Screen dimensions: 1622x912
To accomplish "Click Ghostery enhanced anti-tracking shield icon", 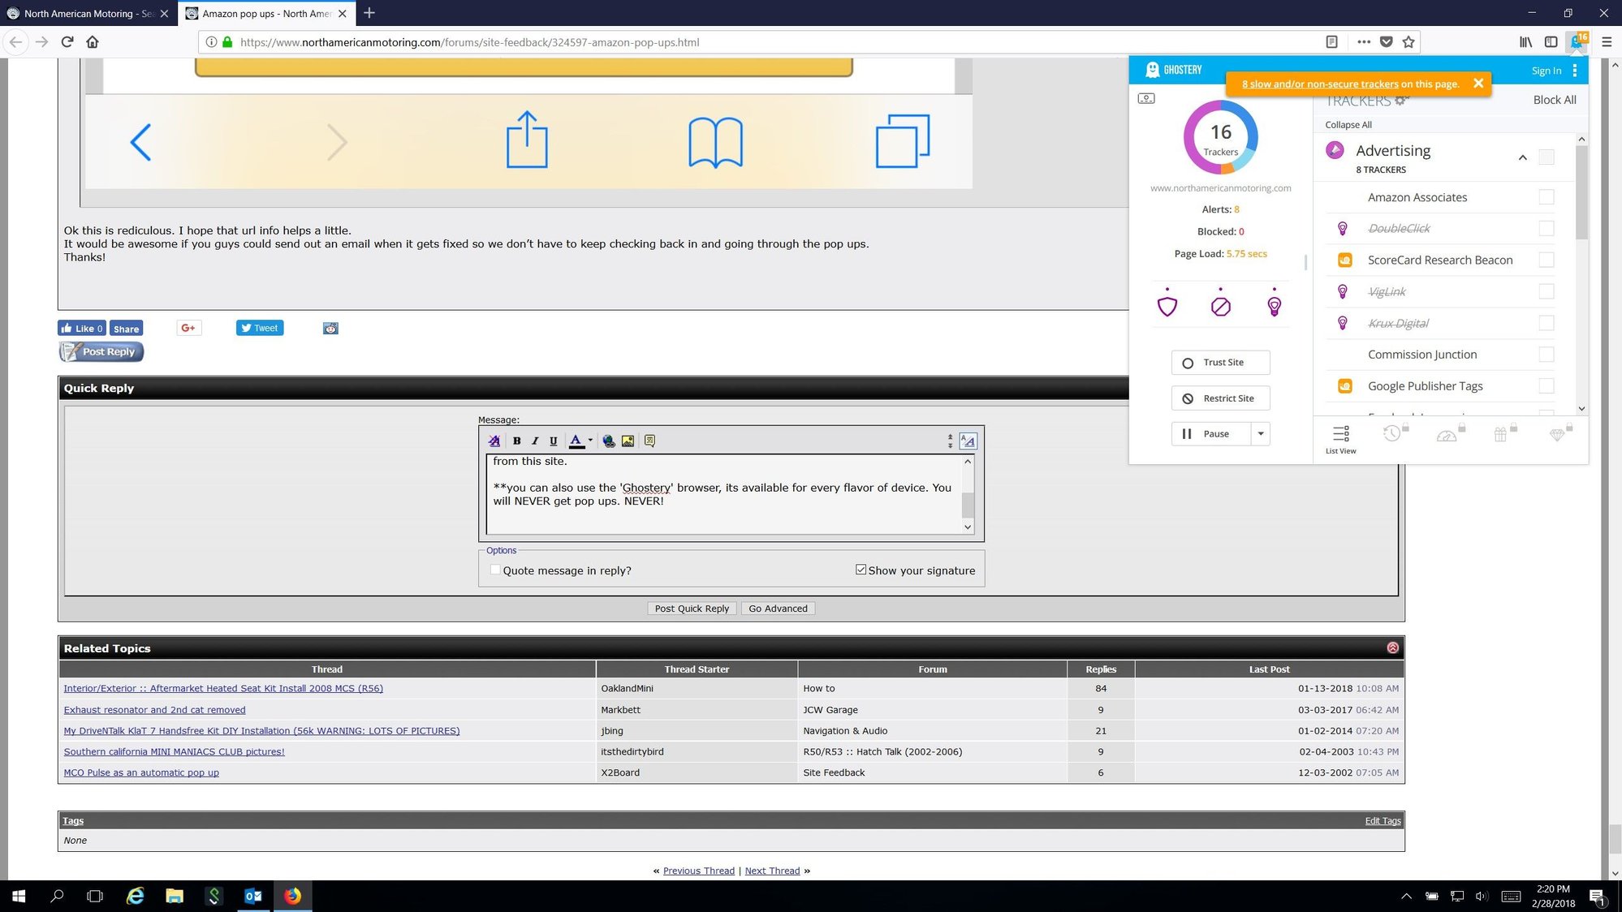I will [1167, 306].
